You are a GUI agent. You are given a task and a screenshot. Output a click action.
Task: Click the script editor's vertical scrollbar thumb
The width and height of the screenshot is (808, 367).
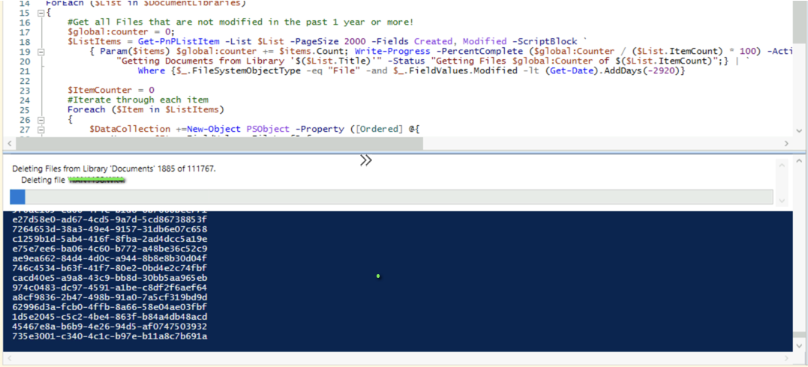coord(800,22)
